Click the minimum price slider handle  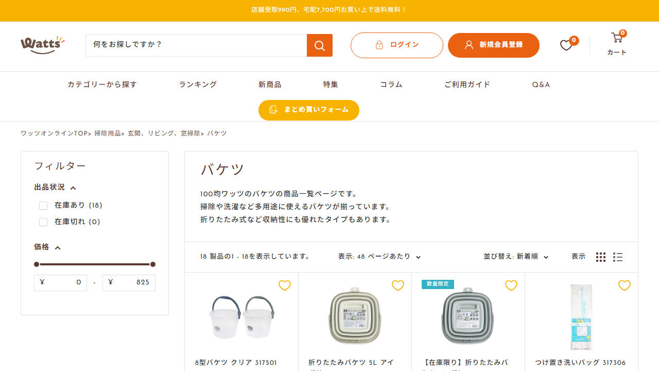(x=37, y=264)
